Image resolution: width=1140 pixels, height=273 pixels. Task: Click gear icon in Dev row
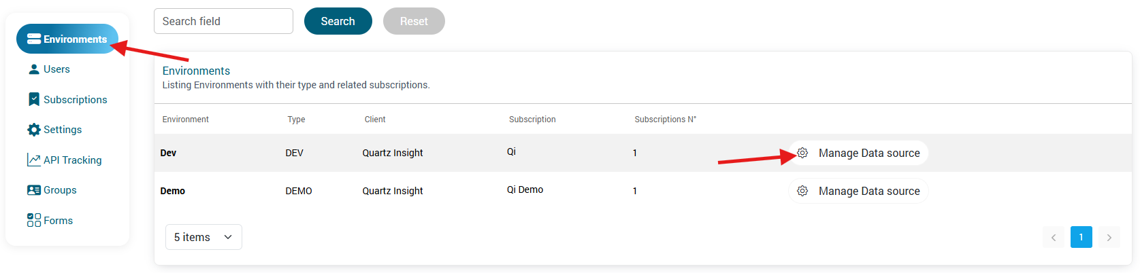[802, 153]
